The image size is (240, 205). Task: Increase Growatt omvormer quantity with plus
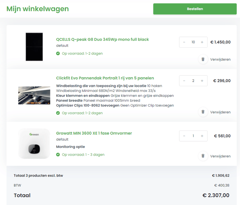click(x=202, y=136)
